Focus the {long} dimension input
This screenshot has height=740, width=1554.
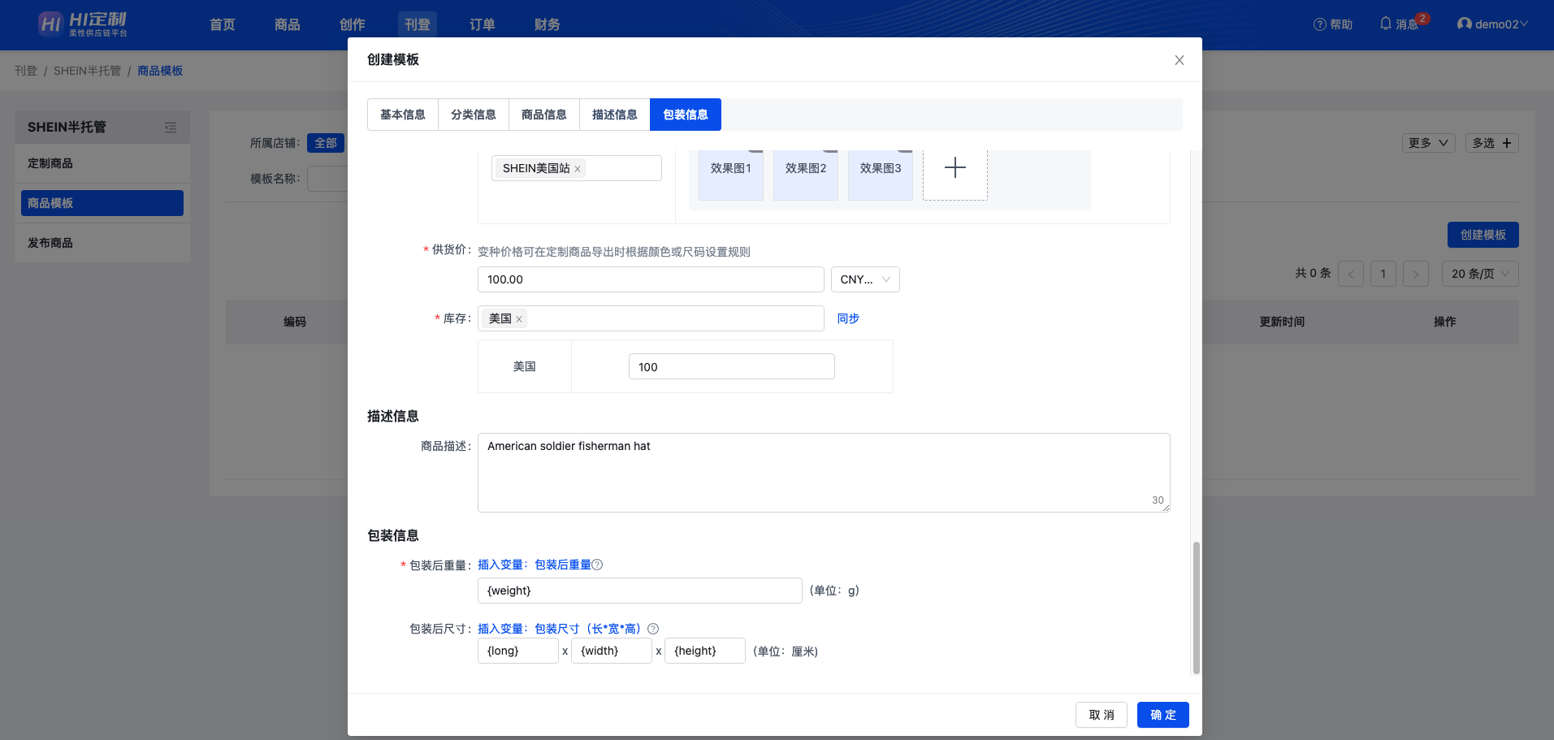click(517, 651)
